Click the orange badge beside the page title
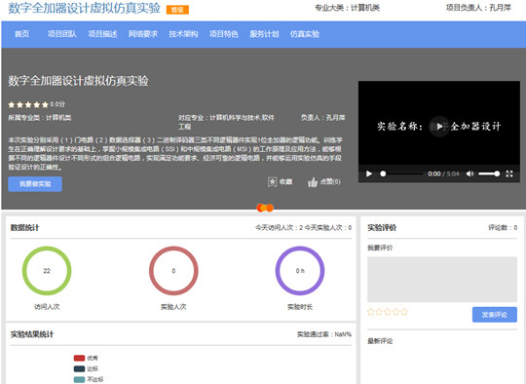 pyautogui.click(x=177, y=10)
